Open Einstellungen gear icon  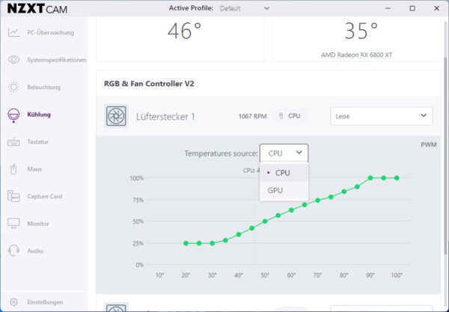[13, 302]
